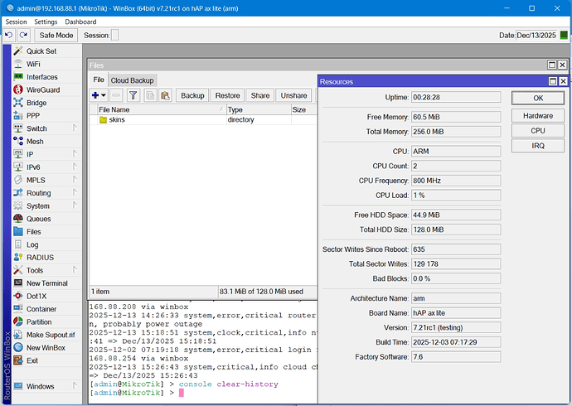572x406 pixels.
Task: Open the Queues sidebar entry
Action: pos(46,219)
